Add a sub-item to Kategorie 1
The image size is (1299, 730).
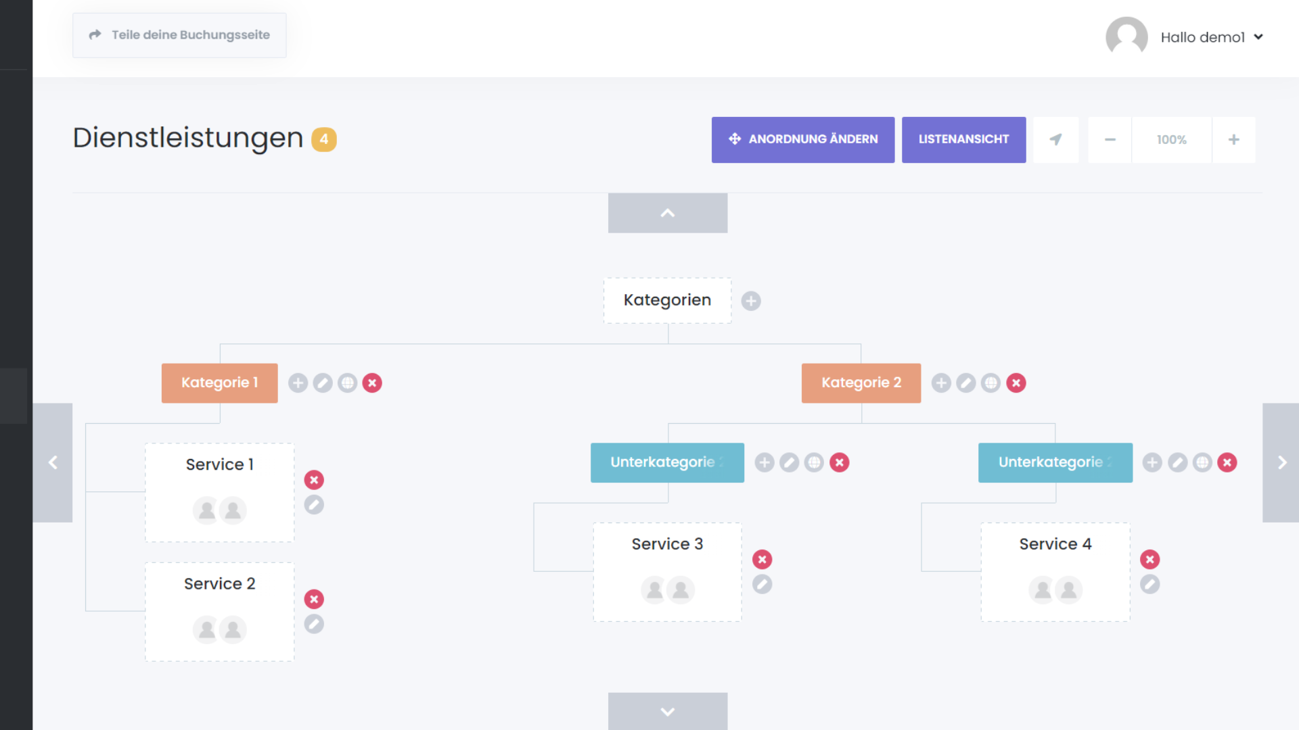coord(298,383)
